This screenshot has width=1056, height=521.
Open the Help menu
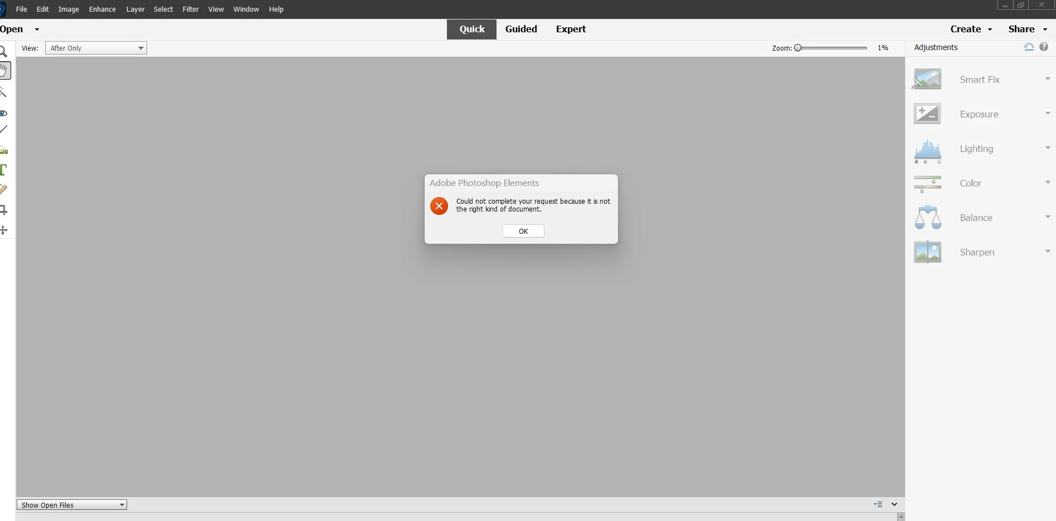point(276,9)
